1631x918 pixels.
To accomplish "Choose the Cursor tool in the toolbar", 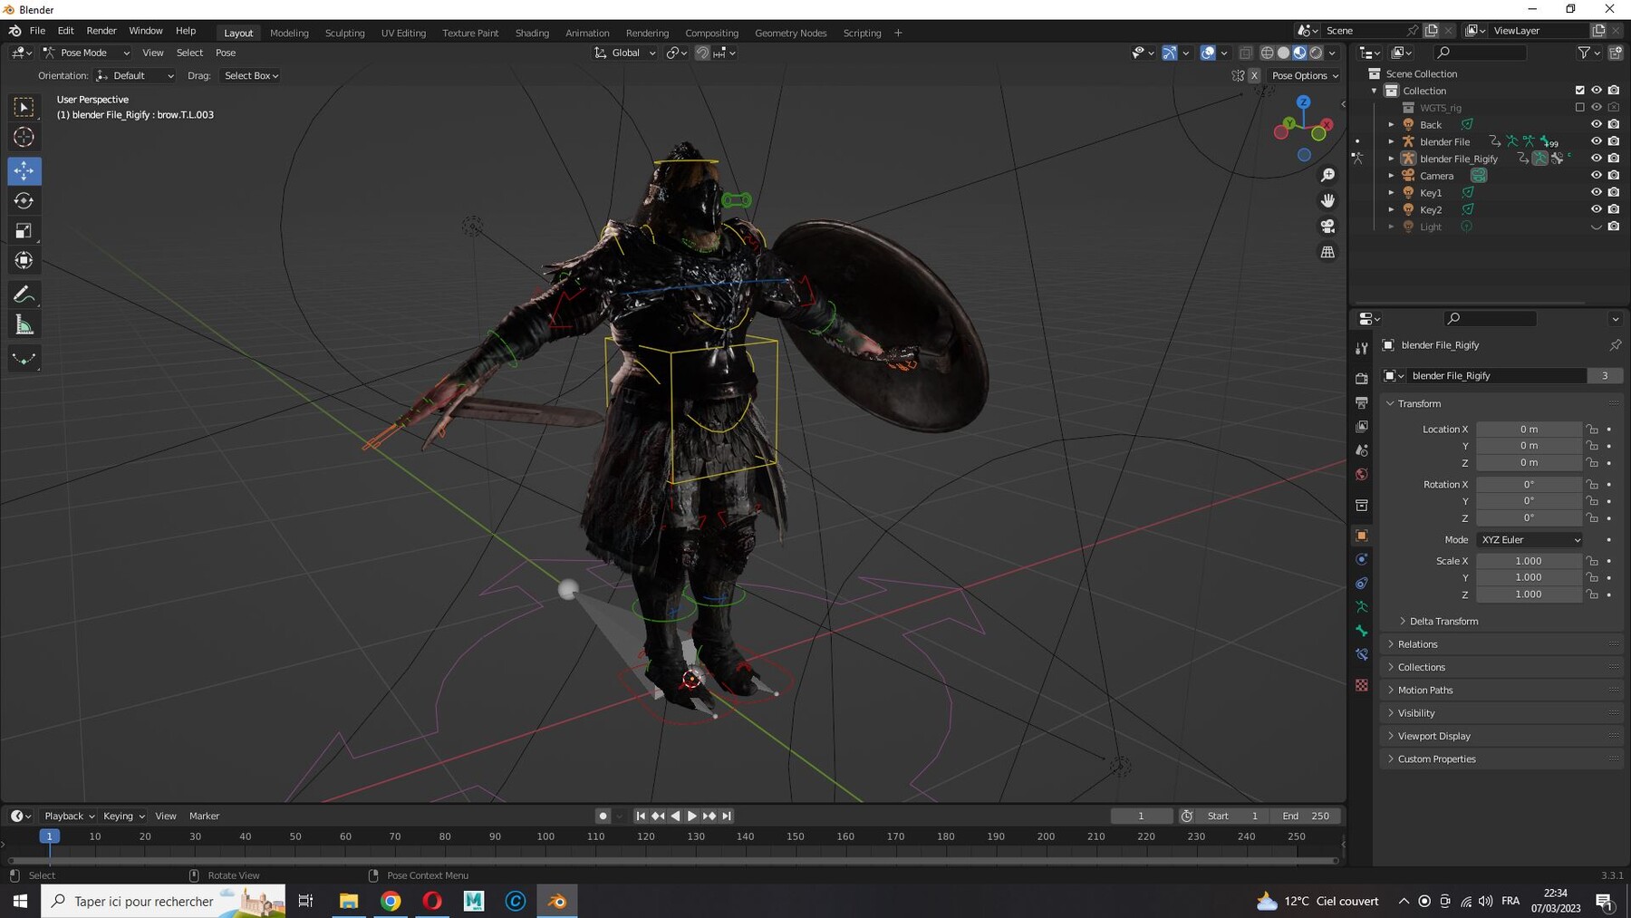I will [x=24, y=138].
